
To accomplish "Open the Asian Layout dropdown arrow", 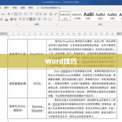I will click(x=47, y=14).
